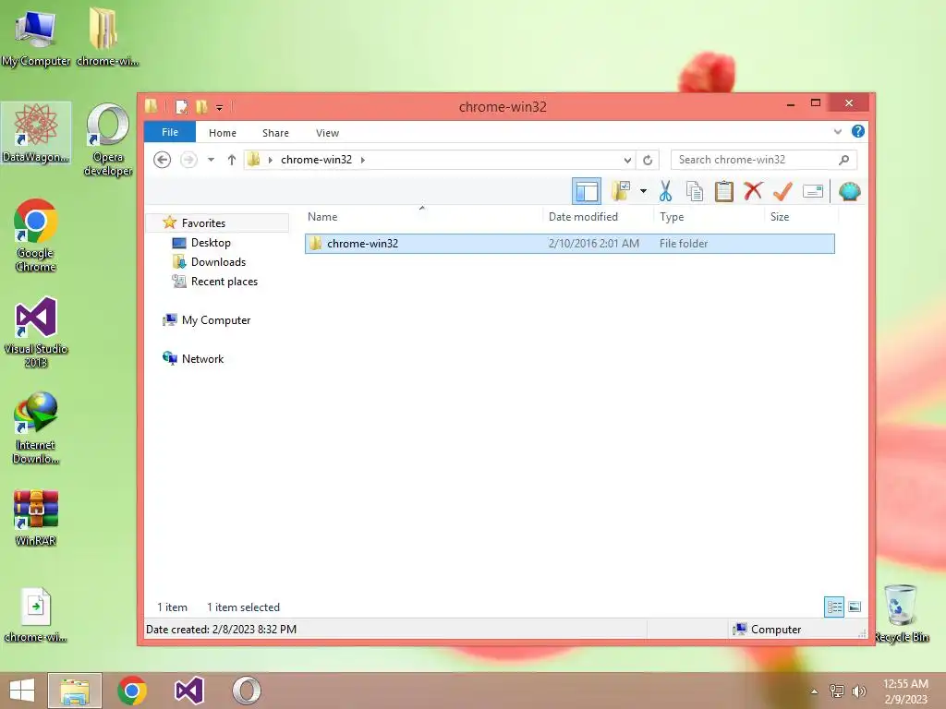Open the folder options dropdown arrow
Screen dimensions: 946x709
[644, 192]
